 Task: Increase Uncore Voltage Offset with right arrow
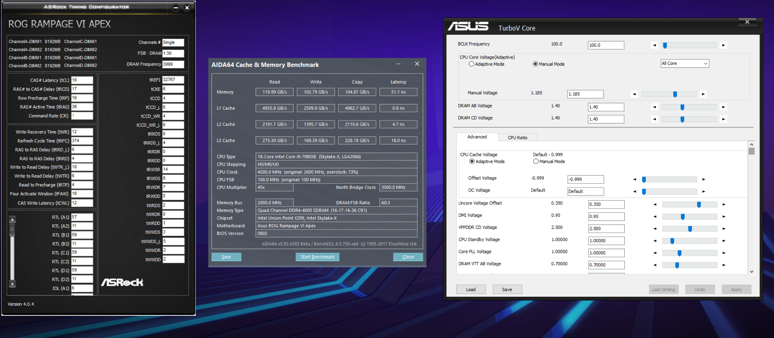click(724, 204)
